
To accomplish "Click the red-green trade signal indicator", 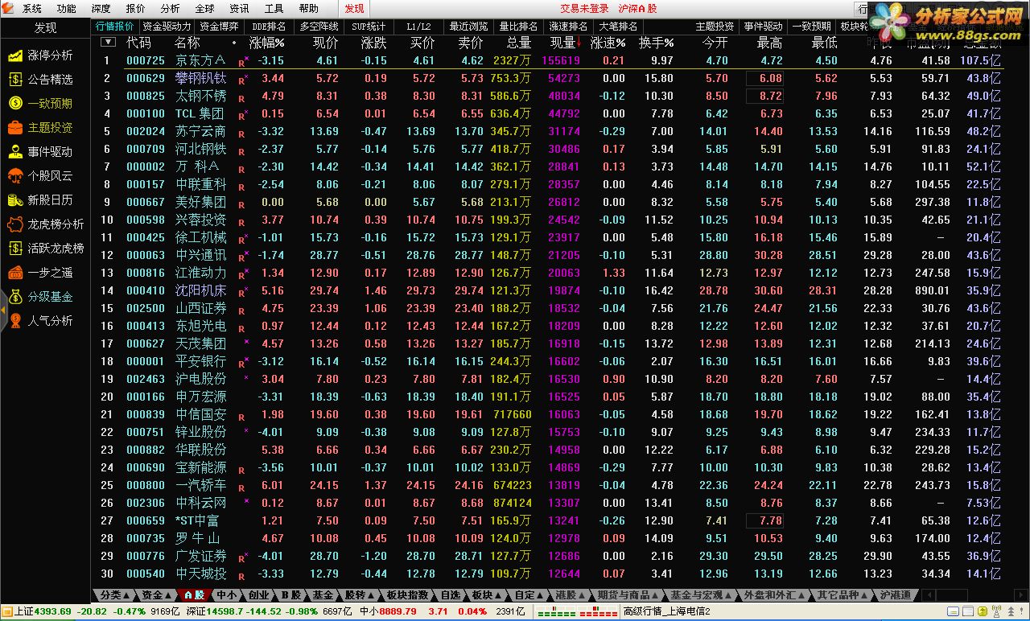I will (x=577, y=612).
